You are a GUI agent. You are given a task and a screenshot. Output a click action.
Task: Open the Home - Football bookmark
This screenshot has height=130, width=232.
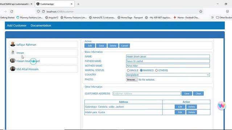pos(186,17)
